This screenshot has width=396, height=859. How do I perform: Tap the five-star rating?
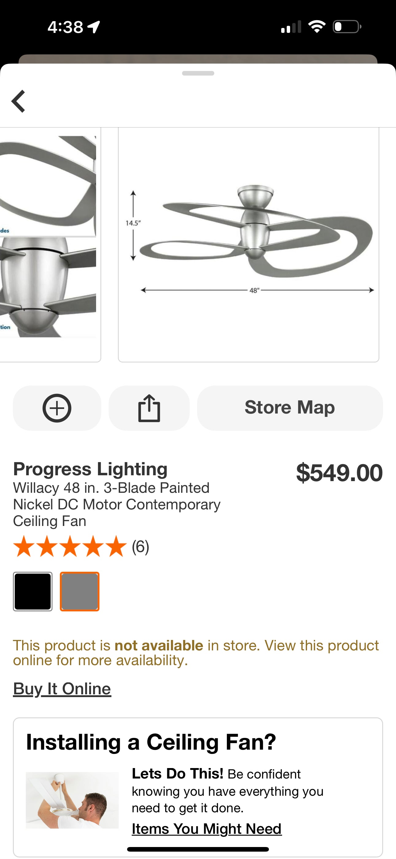pyautogui.click(x=70, y=547)
